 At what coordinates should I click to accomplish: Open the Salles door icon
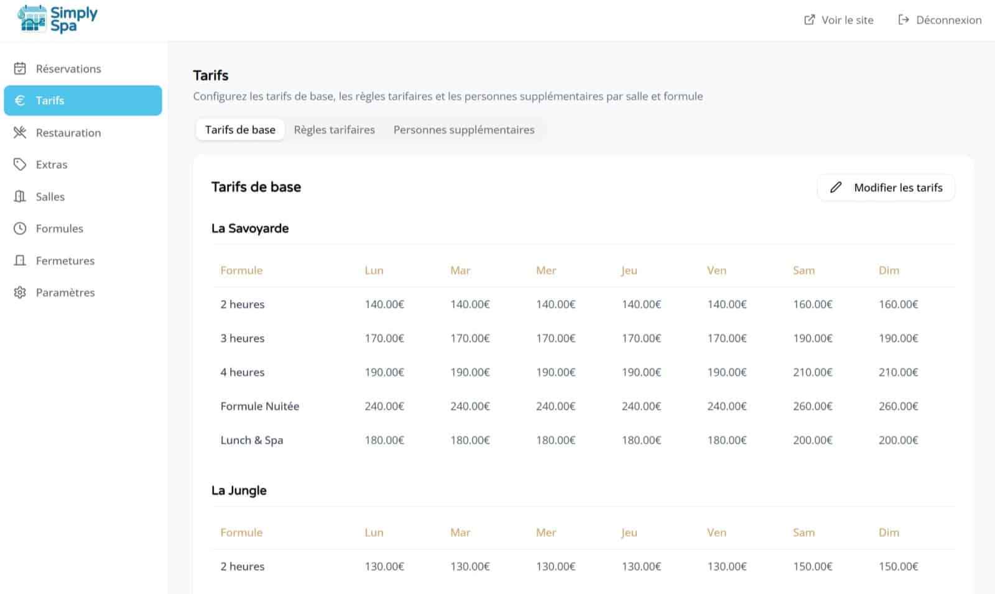[20, 196]
